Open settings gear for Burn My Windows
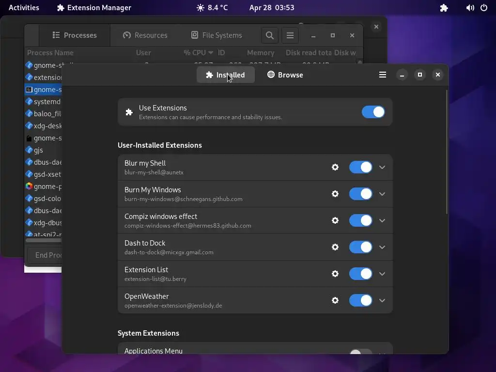496x372 pixels. tap(335, 194)
